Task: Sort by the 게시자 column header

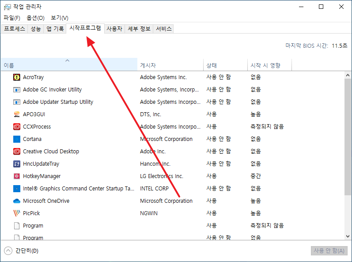Action: (x=170, y=65)
